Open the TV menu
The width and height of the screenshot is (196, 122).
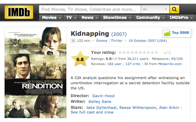click(x=71, y=18)
